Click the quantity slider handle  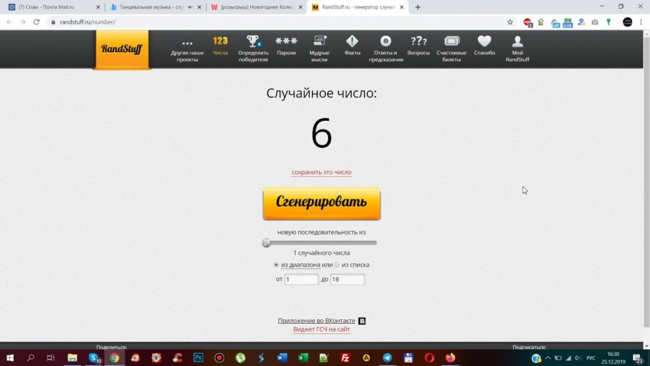(266, 242)
